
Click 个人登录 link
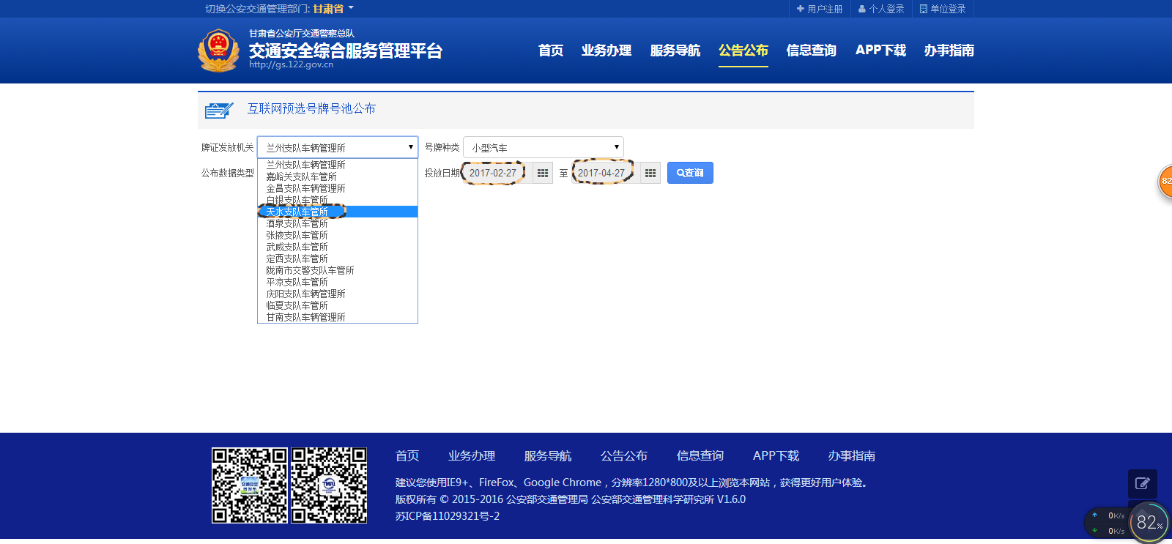tap(881, 9)
